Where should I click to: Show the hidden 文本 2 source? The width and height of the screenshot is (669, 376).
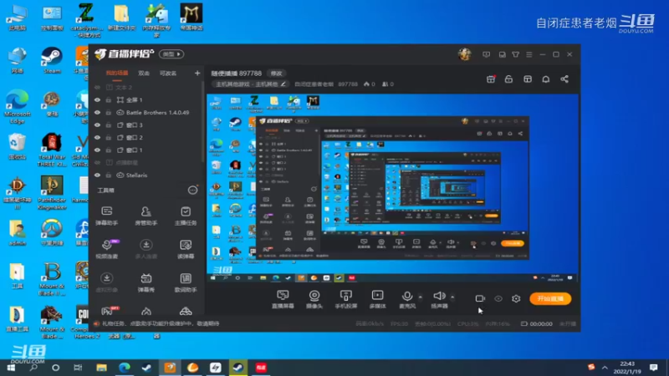click(x=97, y=88)
